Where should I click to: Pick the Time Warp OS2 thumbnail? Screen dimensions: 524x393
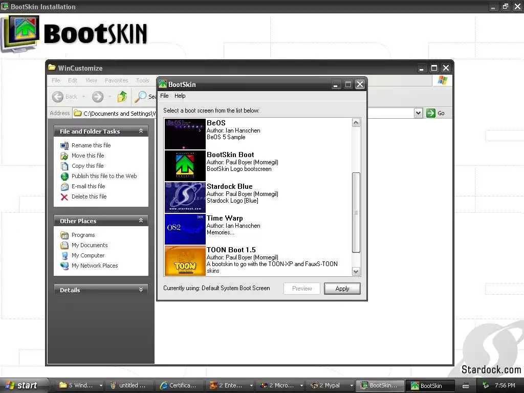click(x=185, y=229)
